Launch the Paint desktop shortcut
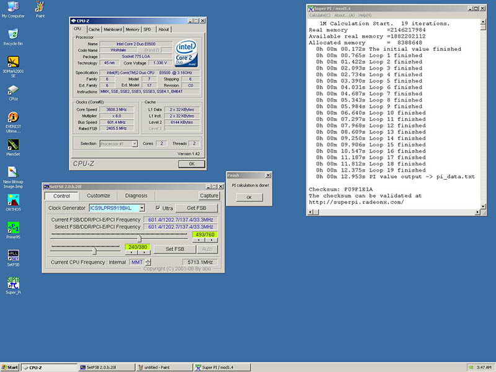496x372 pixels. (40, 9)
